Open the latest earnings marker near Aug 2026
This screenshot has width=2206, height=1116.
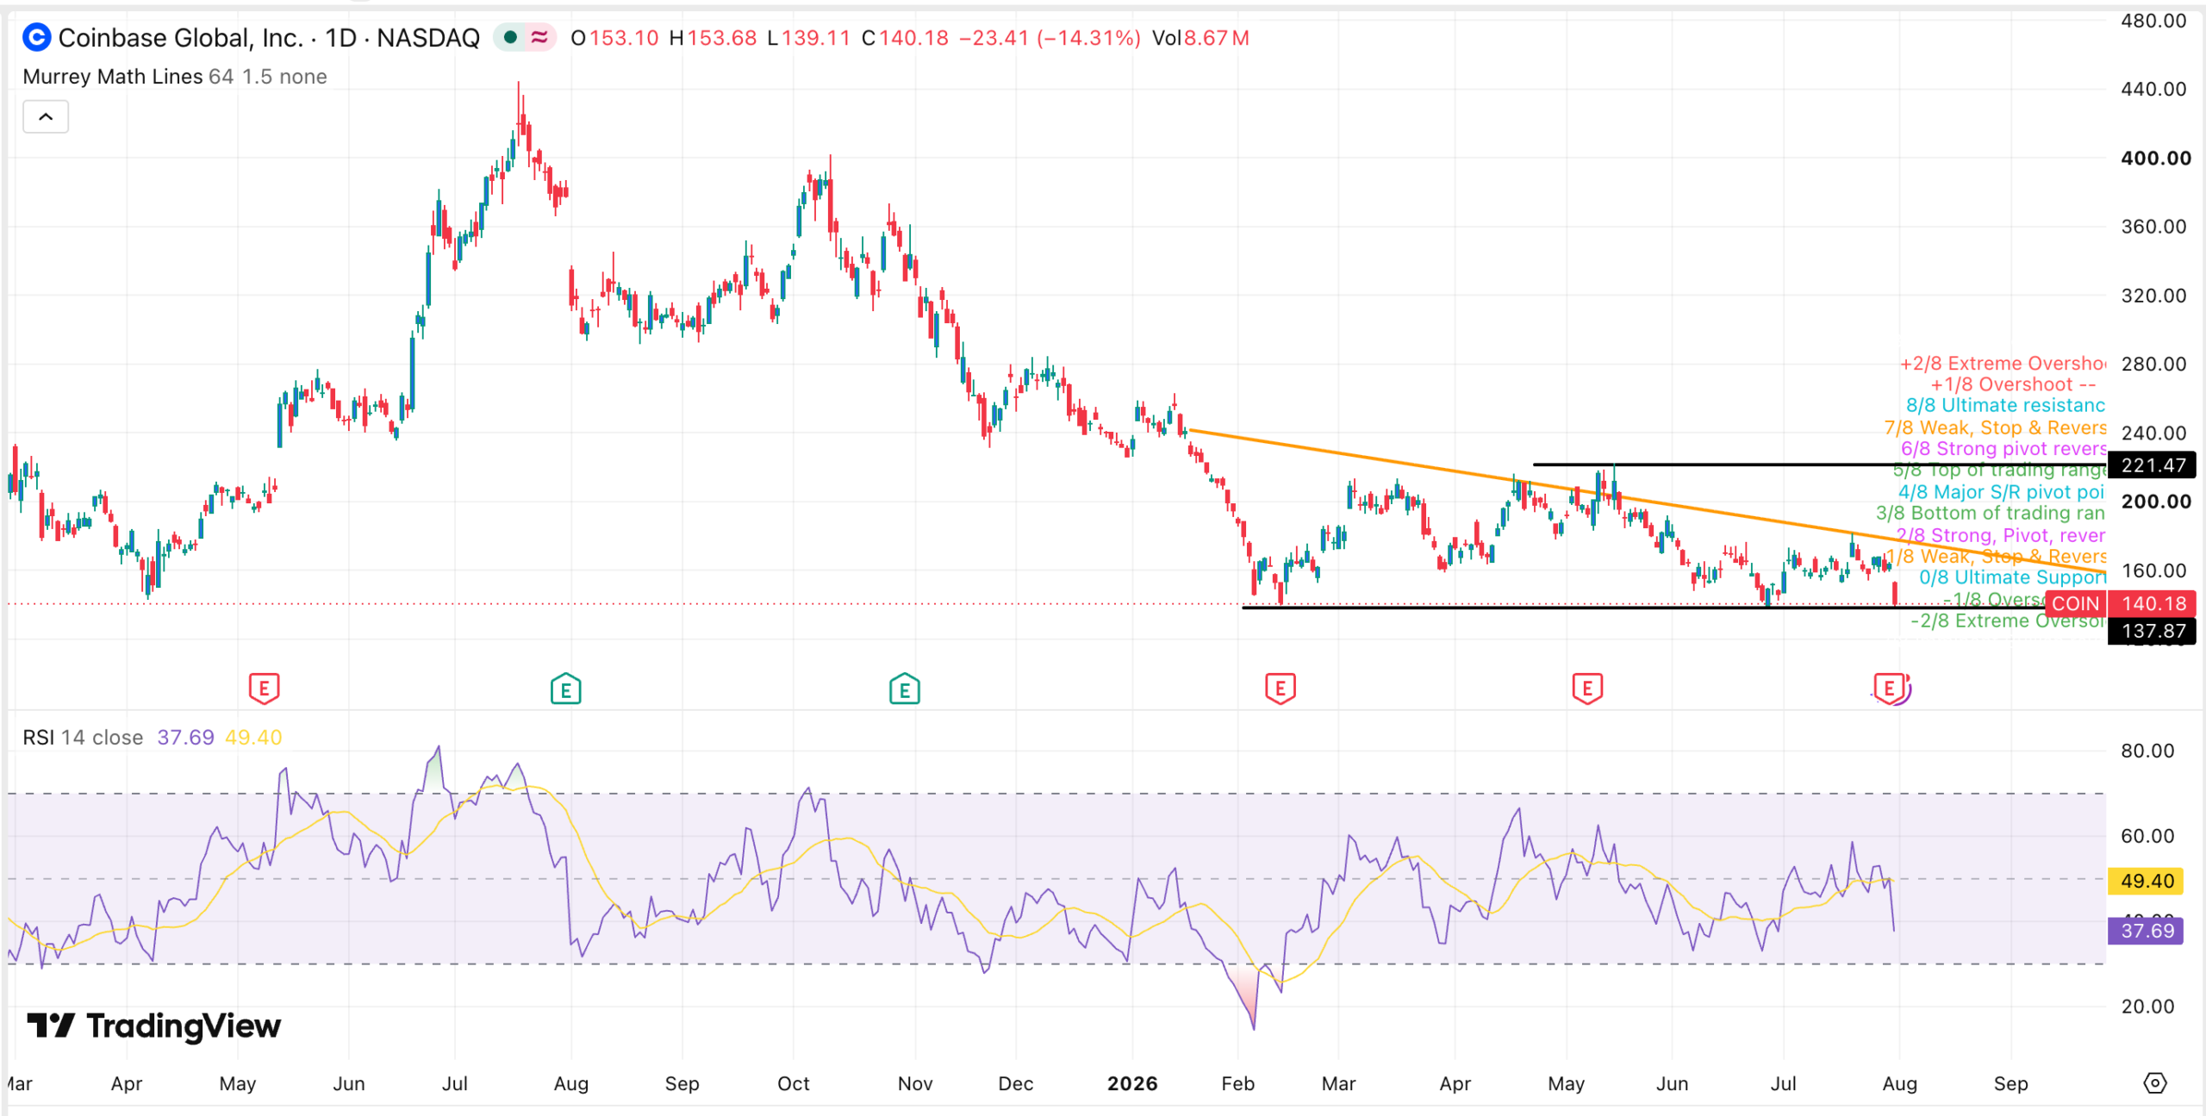click(x=1891, y=689)
